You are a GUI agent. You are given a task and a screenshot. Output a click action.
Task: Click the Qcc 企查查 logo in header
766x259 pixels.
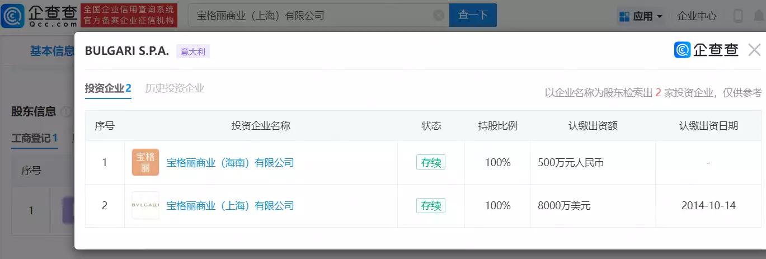coord(39,16)
